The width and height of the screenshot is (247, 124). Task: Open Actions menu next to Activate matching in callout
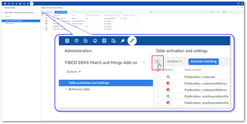pyautogui.click(x=174, y=61)
